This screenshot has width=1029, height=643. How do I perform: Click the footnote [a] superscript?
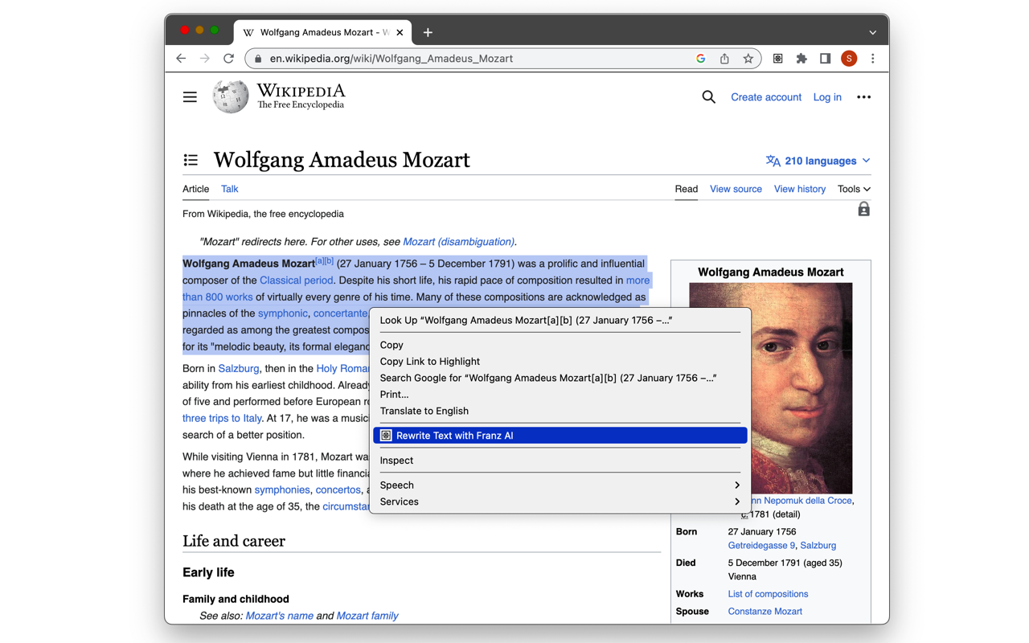pyautogui.click(x=320, y=260)
